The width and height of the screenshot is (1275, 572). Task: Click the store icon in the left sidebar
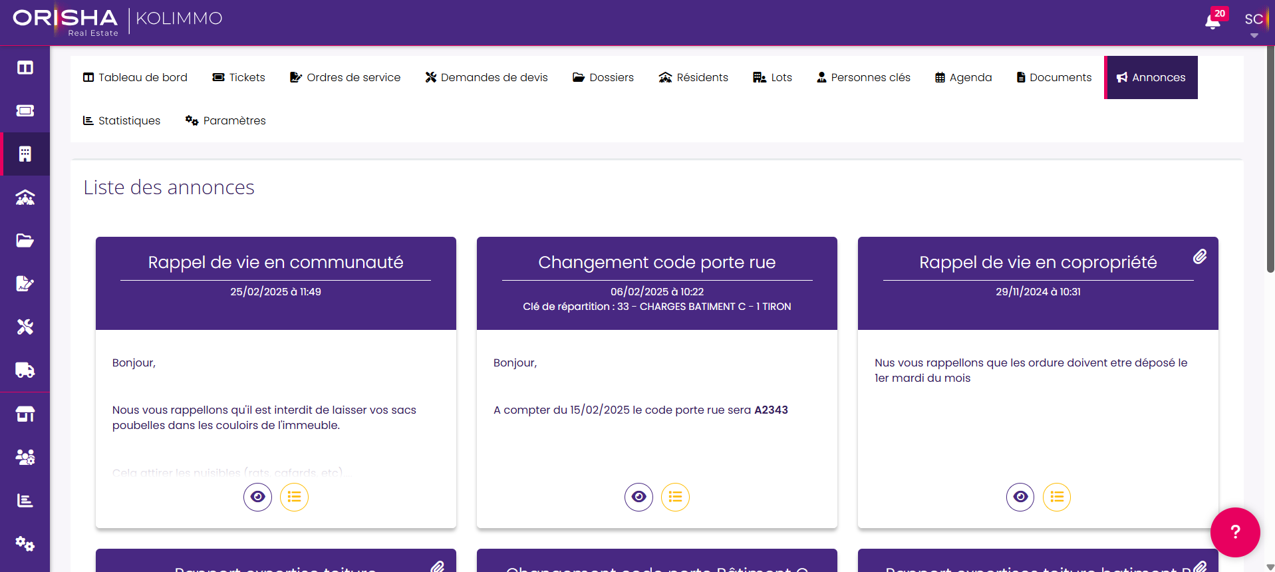25,414
